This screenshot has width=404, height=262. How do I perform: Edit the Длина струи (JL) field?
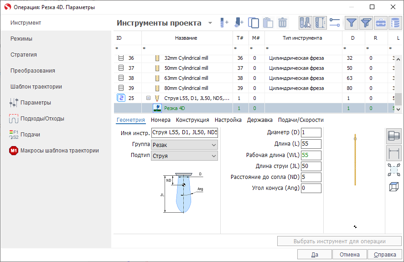pos(311,166)
